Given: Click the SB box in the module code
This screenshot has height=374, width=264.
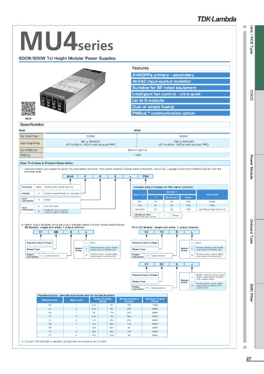Looking at the screenshot, I should click(x=56, y=232).
